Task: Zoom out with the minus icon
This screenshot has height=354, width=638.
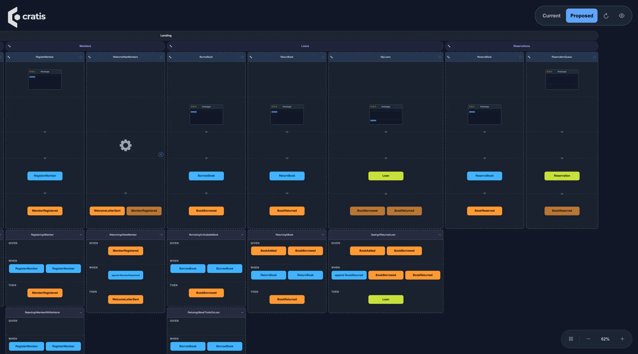Action: pos(588,339)
